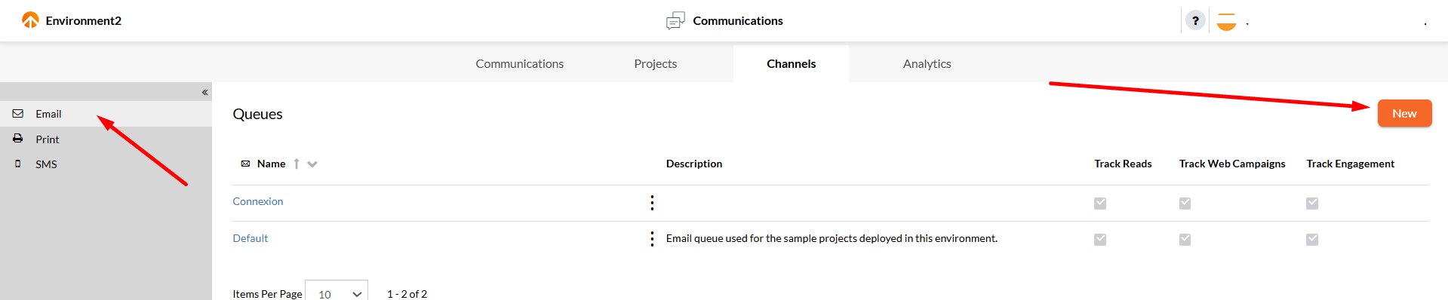Click the Track Web Campaigns column header
This screenshot has height=300, width=1448.
1232,164
